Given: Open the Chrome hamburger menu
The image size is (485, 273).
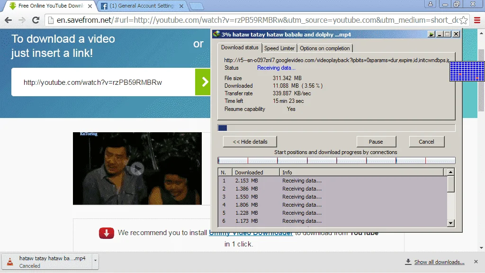Looking at the screenshot, I should 477,20.
